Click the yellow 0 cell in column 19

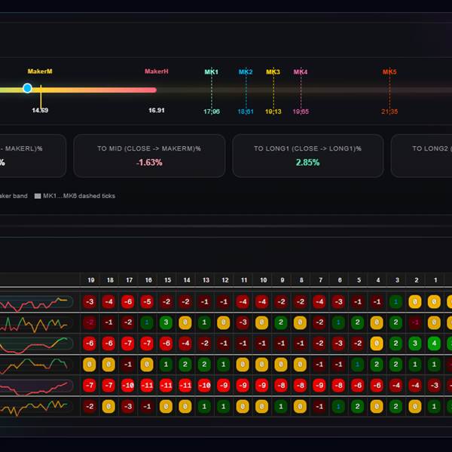pos(90,365)
